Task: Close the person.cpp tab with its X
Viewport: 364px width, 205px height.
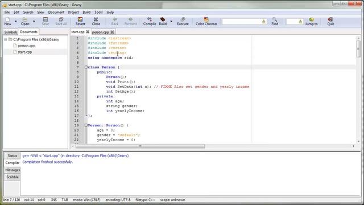Action: [x=112, y=32]
